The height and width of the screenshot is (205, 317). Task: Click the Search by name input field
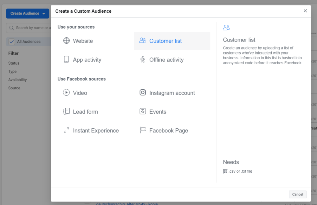(29, 28)
